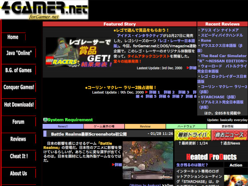This screenshot has height=186, width=248.
Task: Open 詳細 link under Featured Story
Action: [193, 68]
